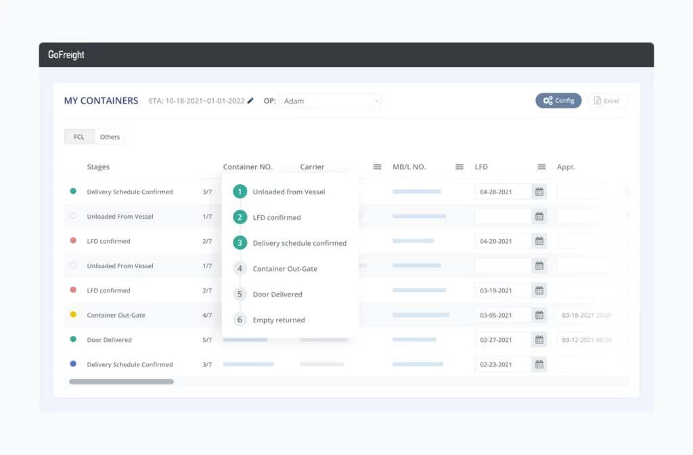
Task: Click the MB/L NO. column menu icon
Action: coord(460,167)
